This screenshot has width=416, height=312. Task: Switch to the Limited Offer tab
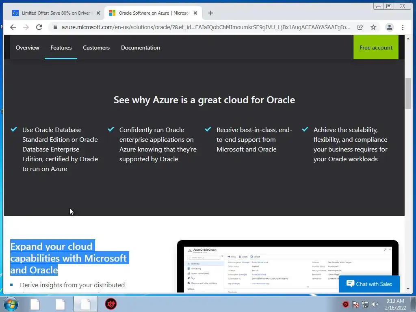[56, 13]
